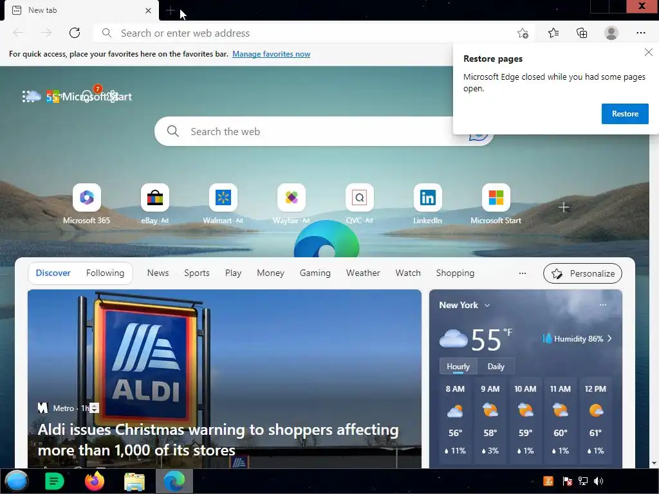
Task: Open the green notes app in taskbar
Action: [x=54, y=481]
